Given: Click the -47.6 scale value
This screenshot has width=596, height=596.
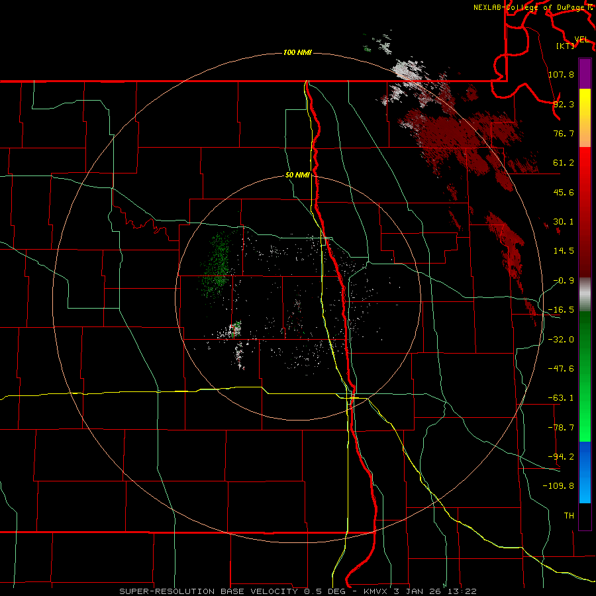Looking at the screenshot, I should pos(561,369).
